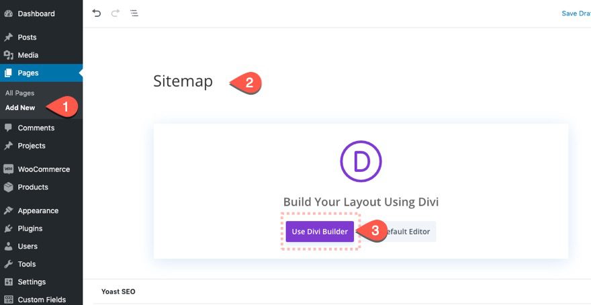Click the redo arrow in toolbar
The width and height of the screenshot is (591, 305).
tap(116, 13)
